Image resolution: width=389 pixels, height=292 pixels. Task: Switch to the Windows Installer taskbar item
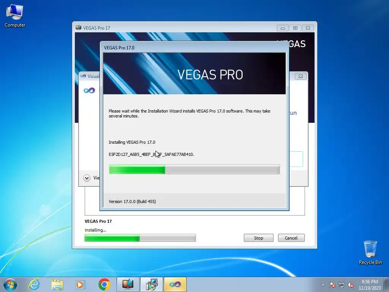coord(151,284)
